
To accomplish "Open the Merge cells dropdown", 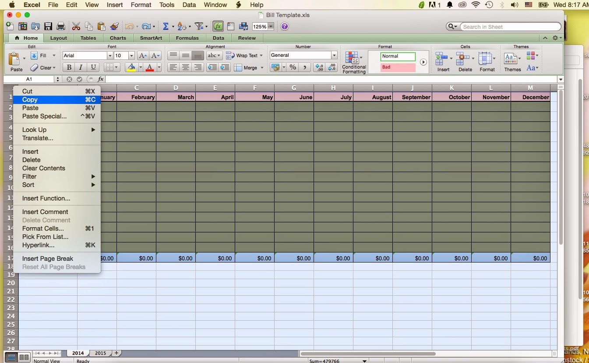I will 262,68.
